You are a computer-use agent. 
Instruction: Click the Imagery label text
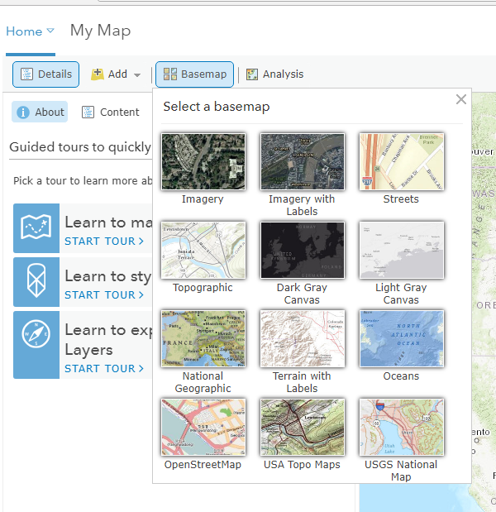(x=203, y=199)
